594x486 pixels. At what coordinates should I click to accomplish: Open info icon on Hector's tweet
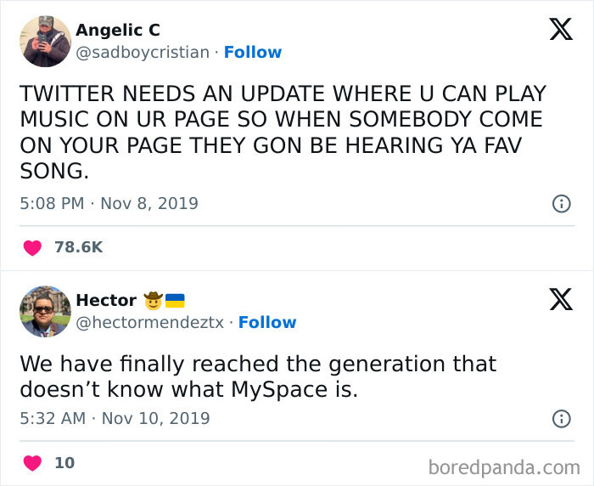(562, 419)
